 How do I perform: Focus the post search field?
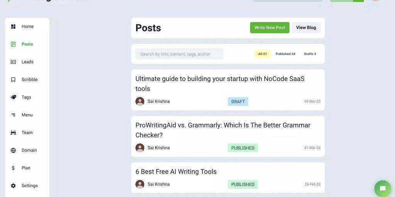pos(179,54)
